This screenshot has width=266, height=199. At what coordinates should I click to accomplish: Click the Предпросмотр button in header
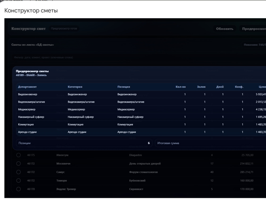click(x=253, y=29)
